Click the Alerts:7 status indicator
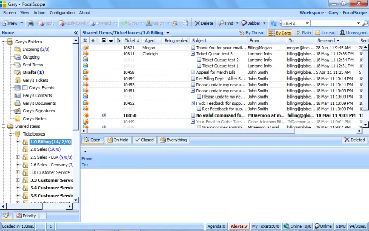The height and width of the screenshot is (231, 369). [239, 226]
